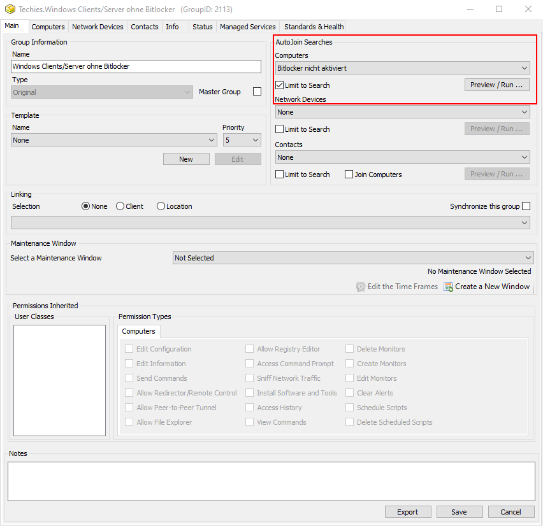The width and height of the screenshot is (543, 526).
Task: Choose the Location linking radio button
Action: (x=161, y=206)
